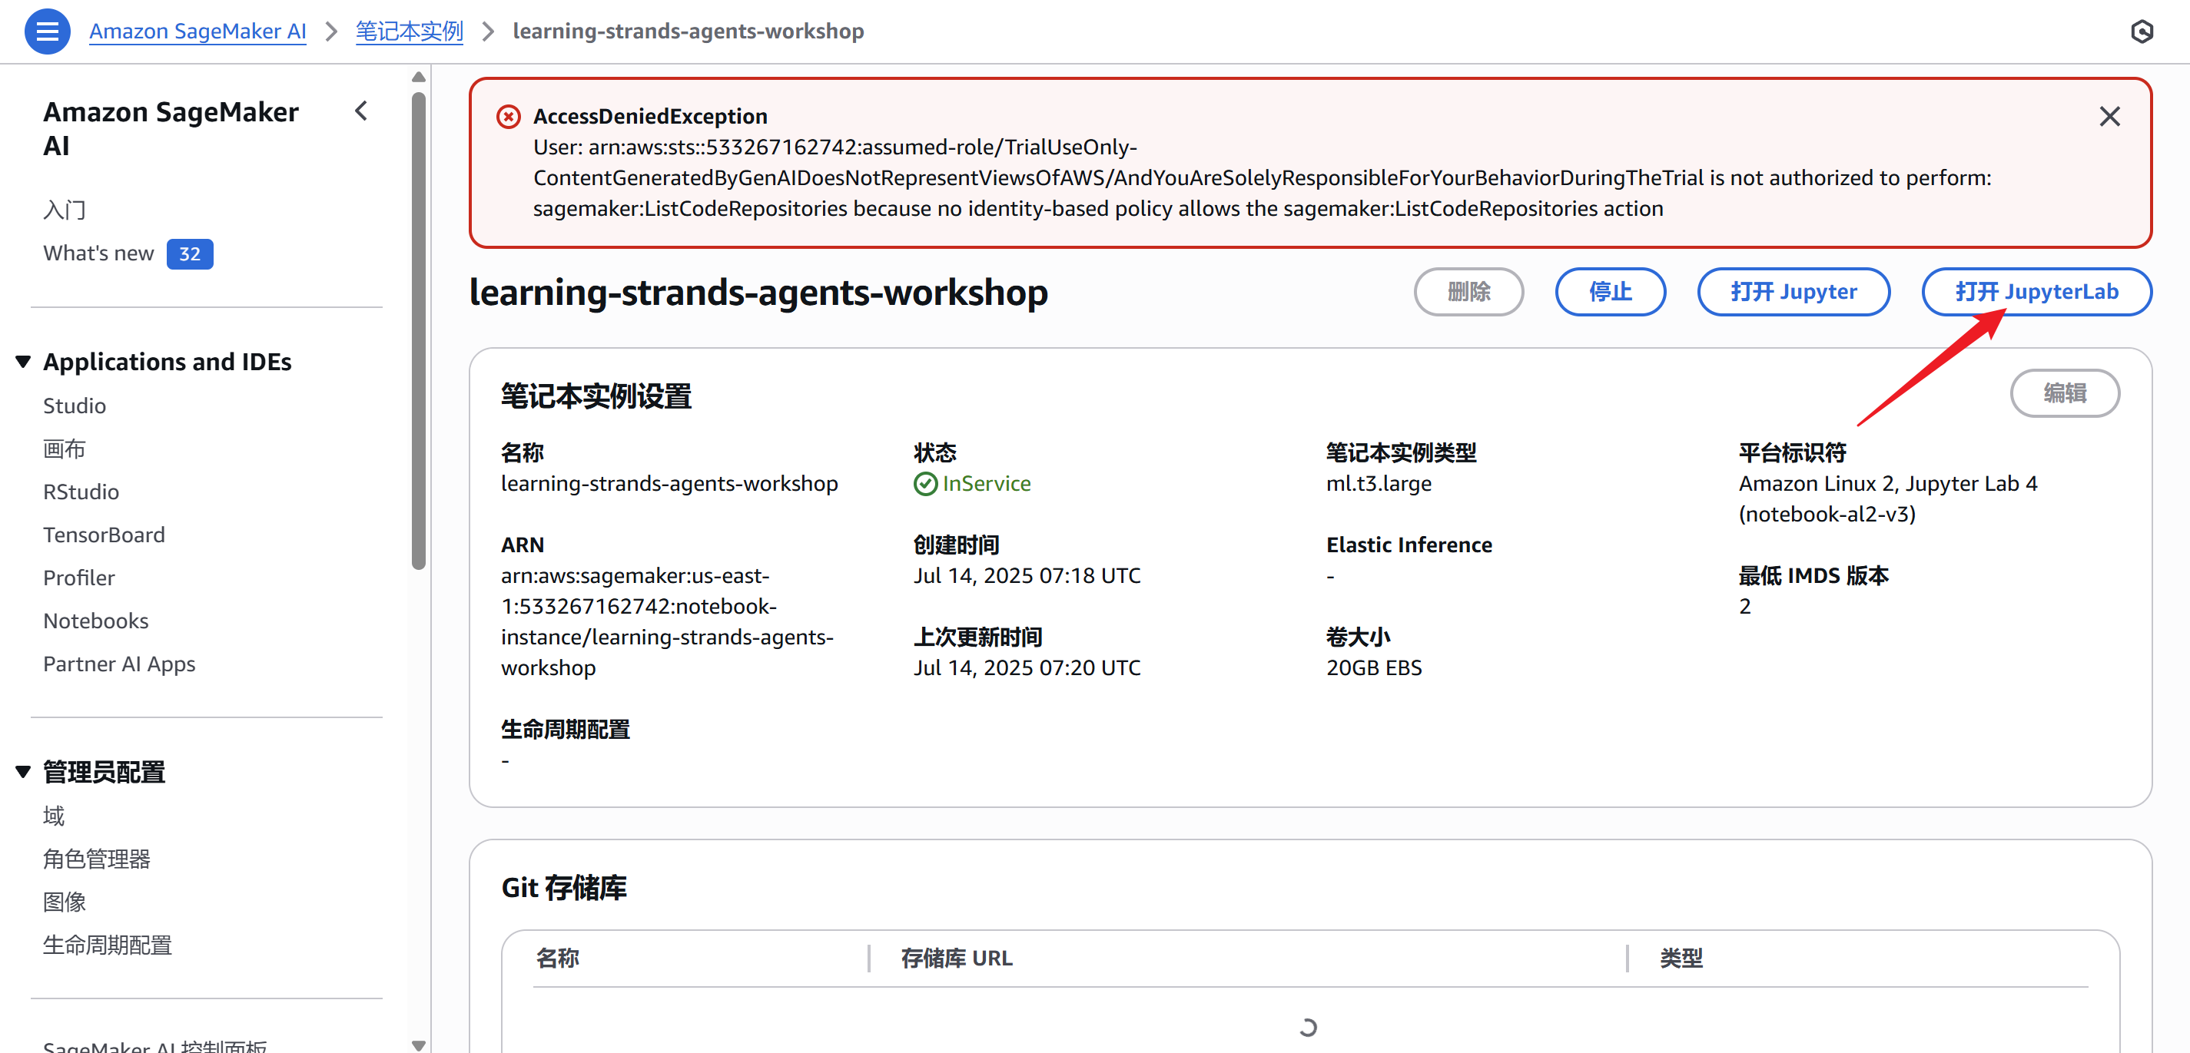Image resolution: width=2190 pixels, height=1053 pixels.
Task: Collapse Applications and IDEs section
Action: point(24,362)
